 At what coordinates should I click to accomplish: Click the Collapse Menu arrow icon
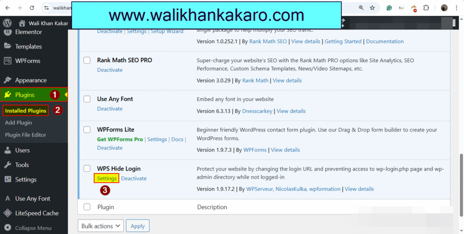pyautogui.click(x=8, y=228)
